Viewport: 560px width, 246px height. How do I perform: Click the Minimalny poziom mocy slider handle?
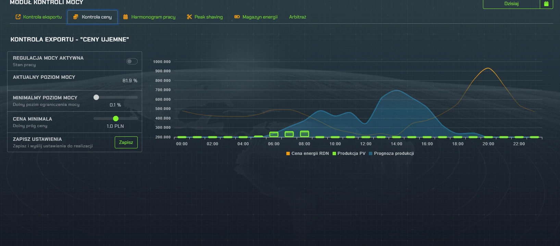(96, 97)
